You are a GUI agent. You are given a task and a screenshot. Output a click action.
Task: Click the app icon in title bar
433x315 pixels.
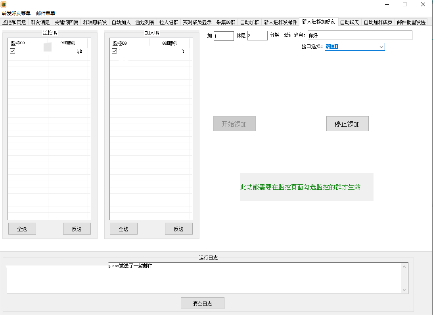pos(4,4)
